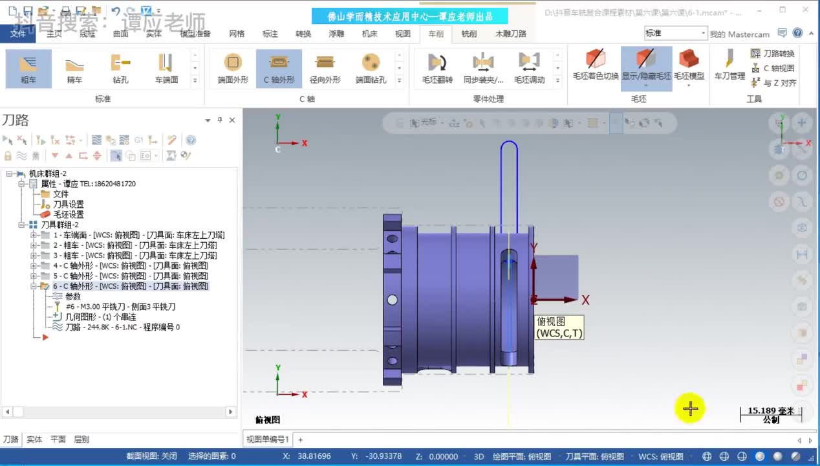Open 几何图形 - (1) 个串连 entry
This screenshot has height=466, width=820.
[x=101, y=317]
